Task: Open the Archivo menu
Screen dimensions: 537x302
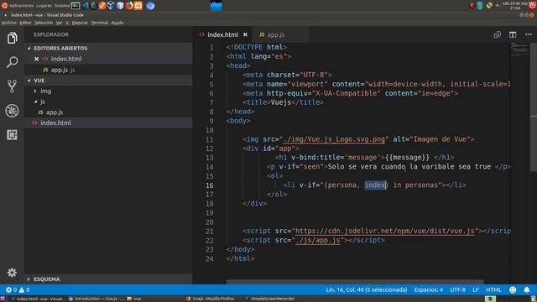Action: coord(9,23)
